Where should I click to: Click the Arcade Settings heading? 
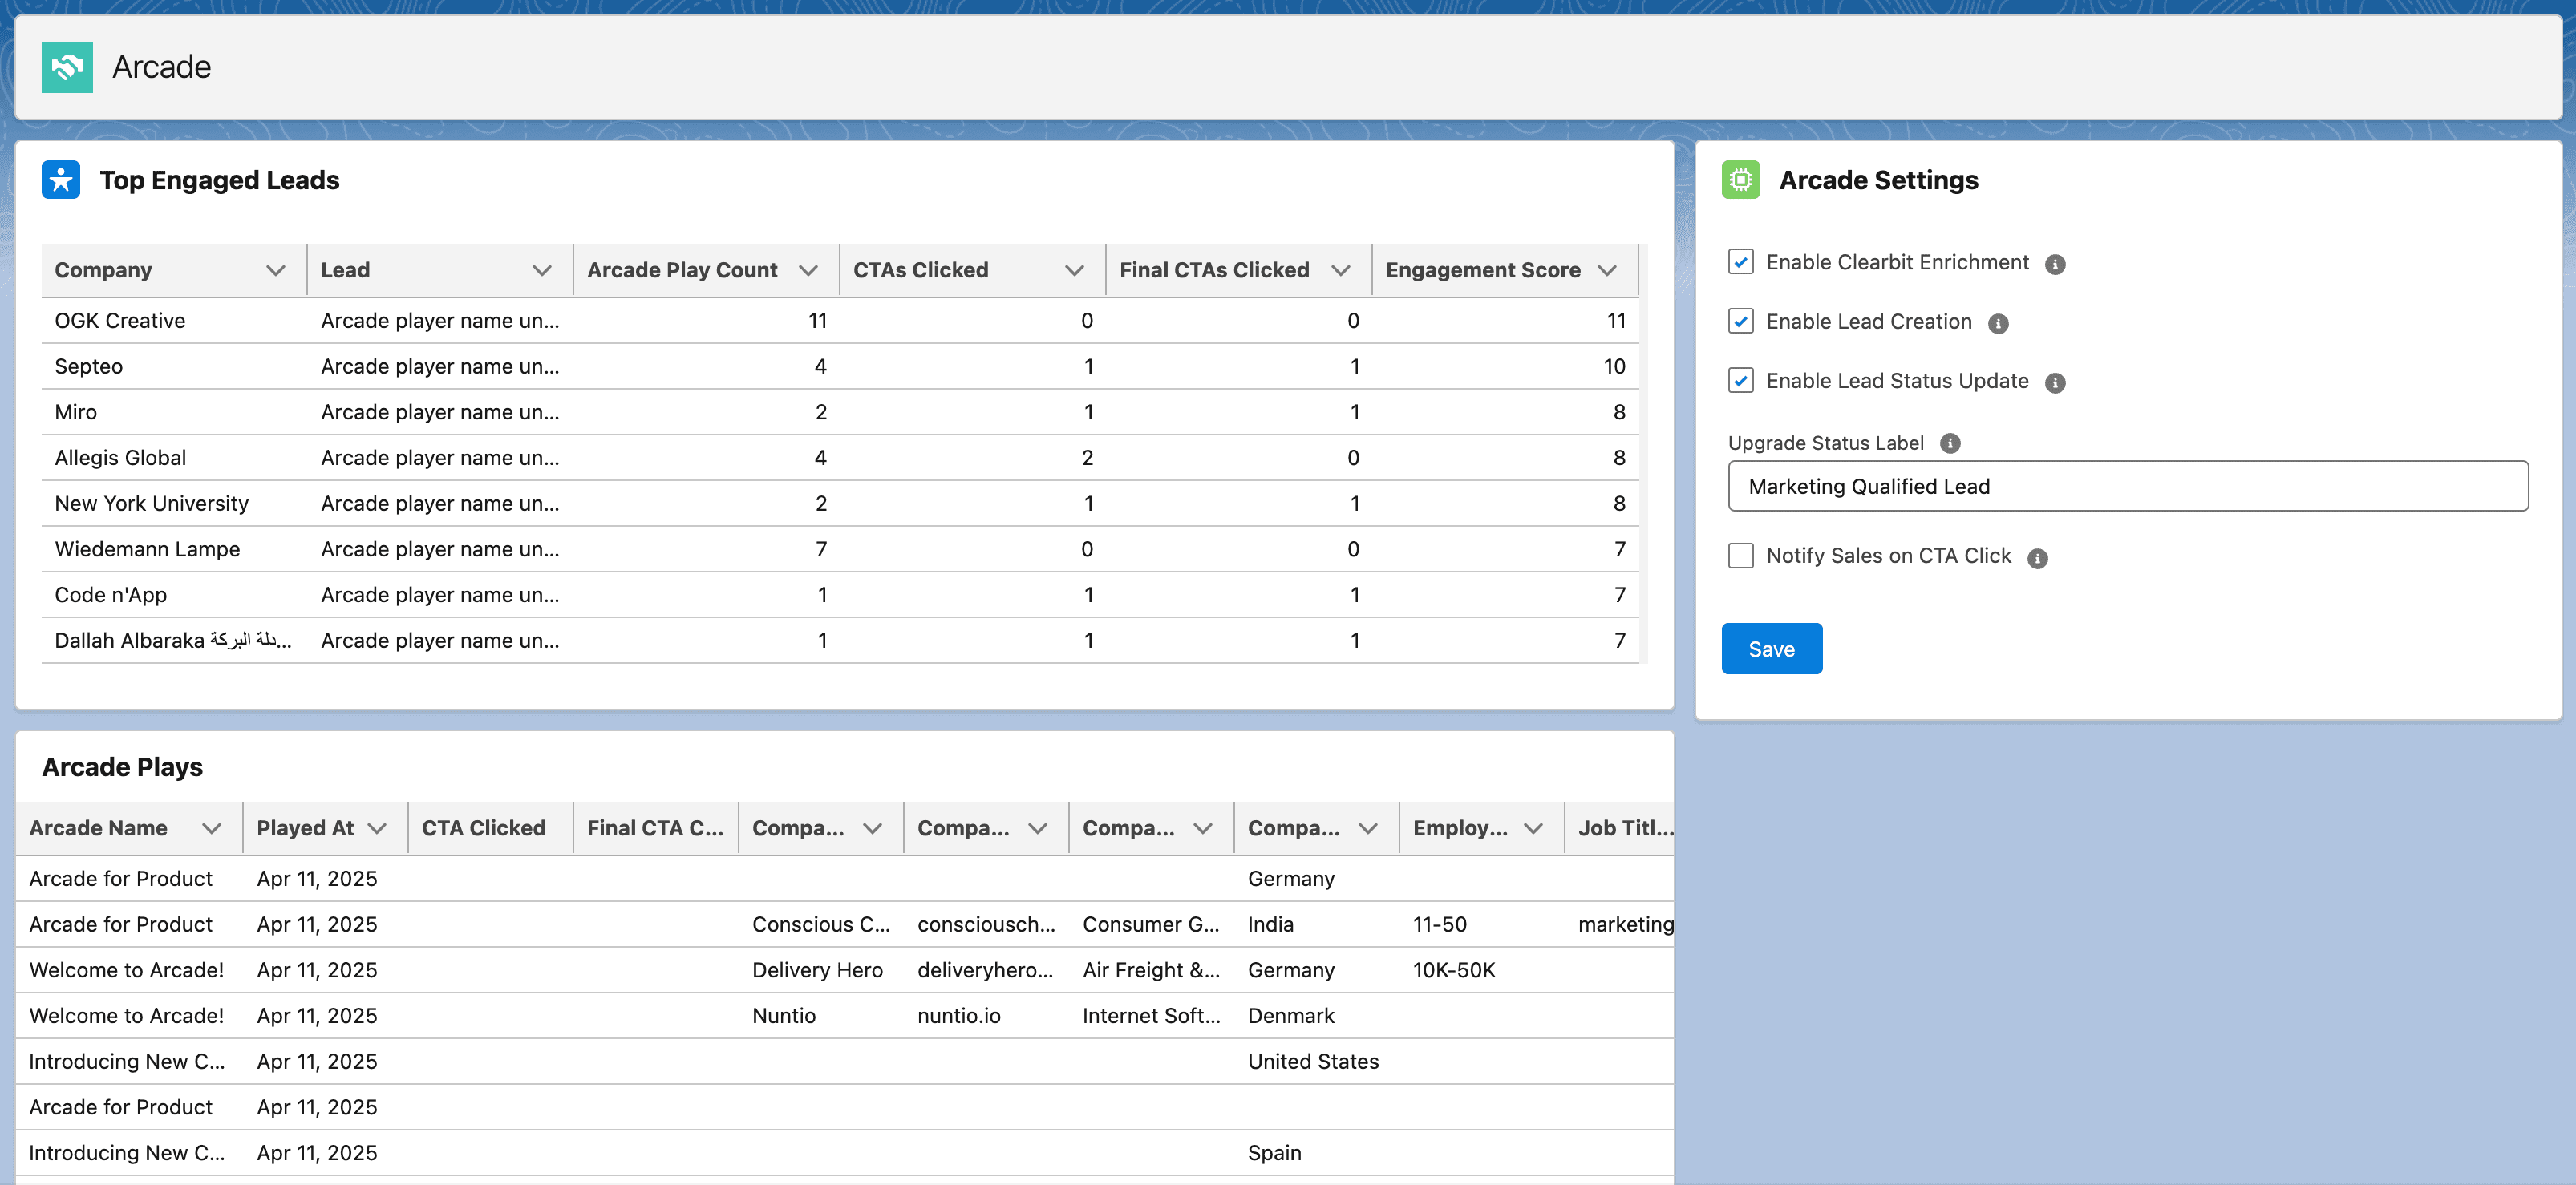tap(1878, 180)
